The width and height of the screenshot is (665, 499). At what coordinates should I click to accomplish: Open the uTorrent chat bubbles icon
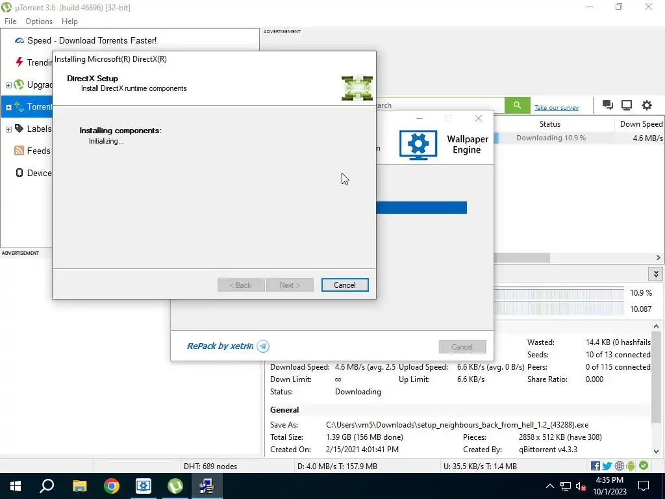pyautogui.click(x=607, y=105)
